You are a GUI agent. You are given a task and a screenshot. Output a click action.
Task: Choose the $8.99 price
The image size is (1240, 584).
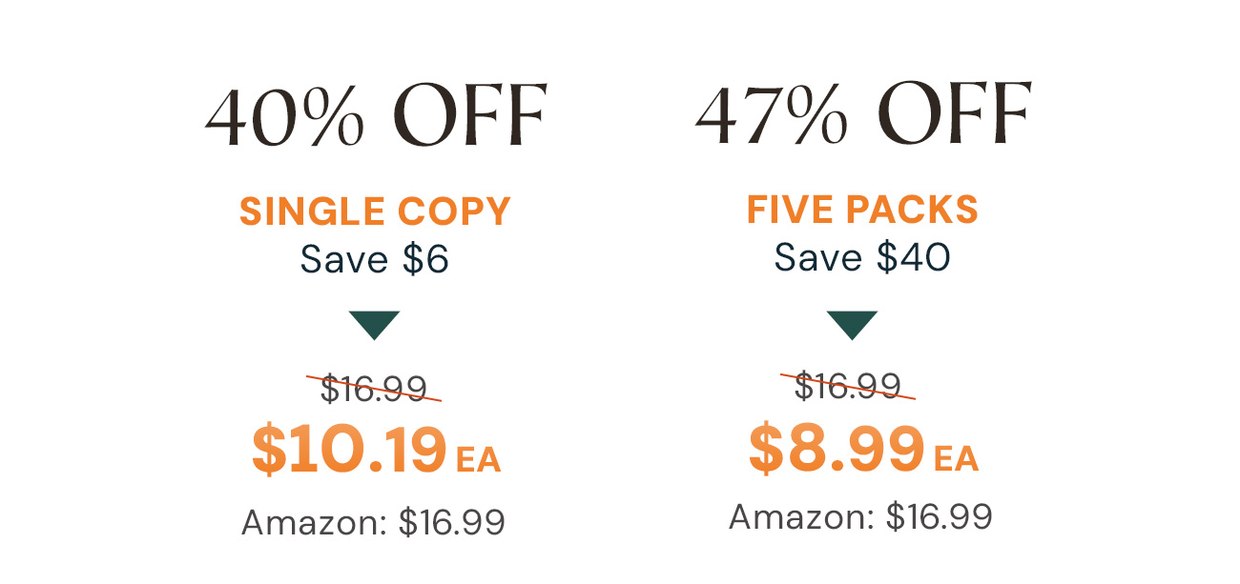tap(837, 450)
